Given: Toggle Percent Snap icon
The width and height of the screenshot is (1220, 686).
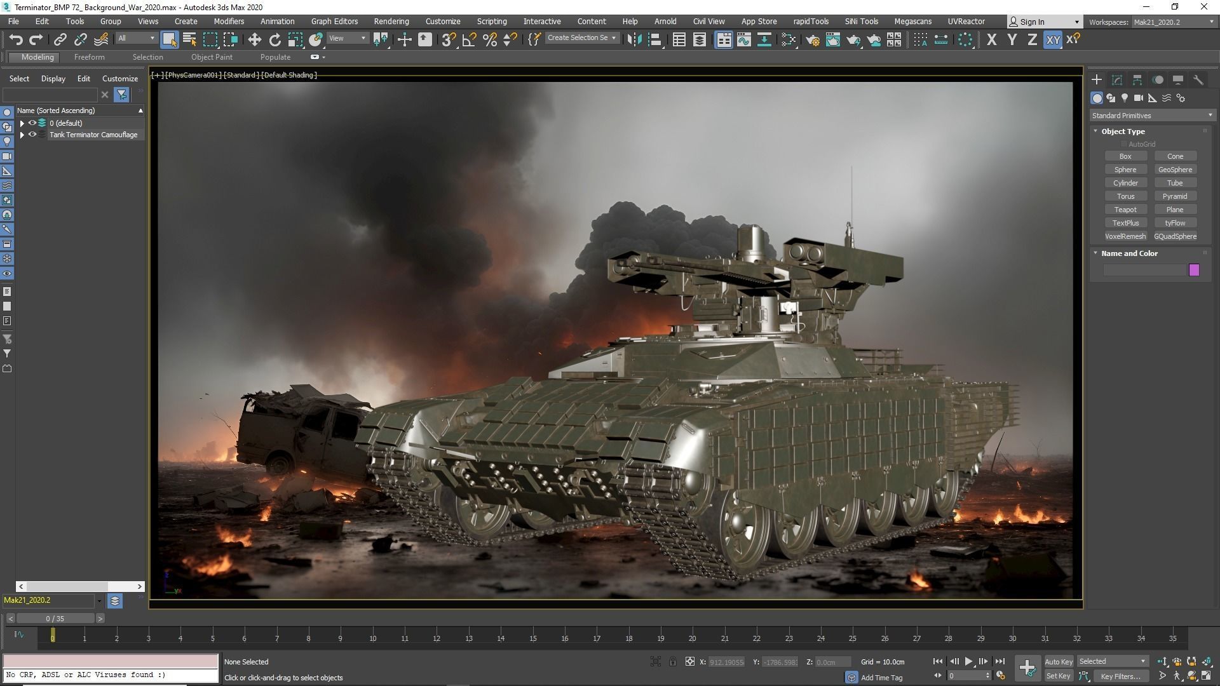Looking at the screenshot, I should click(x=490, y=39).
